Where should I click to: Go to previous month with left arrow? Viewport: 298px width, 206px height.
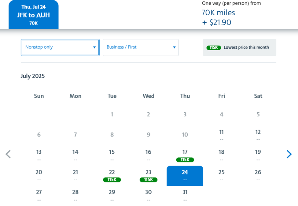8,154
